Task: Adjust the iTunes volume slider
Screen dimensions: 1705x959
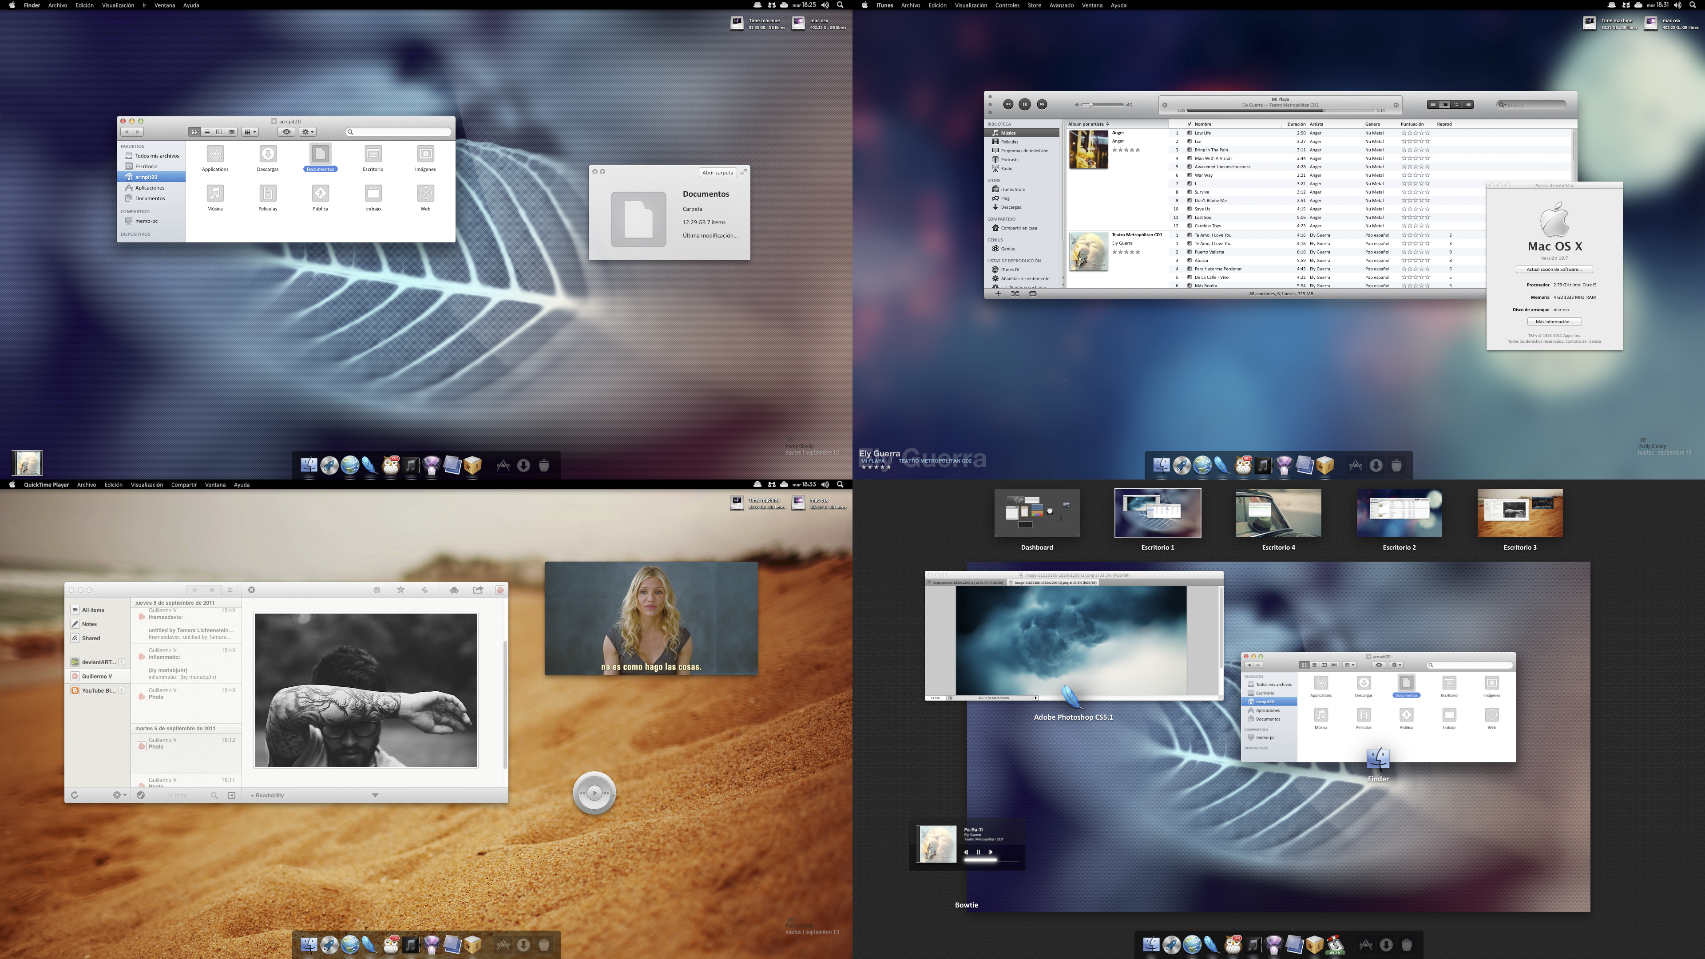Action: point(1102,105)
